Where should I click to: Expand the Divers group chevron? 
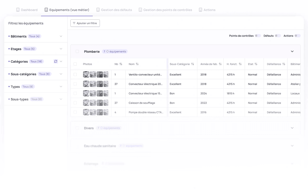pos(292,128)
